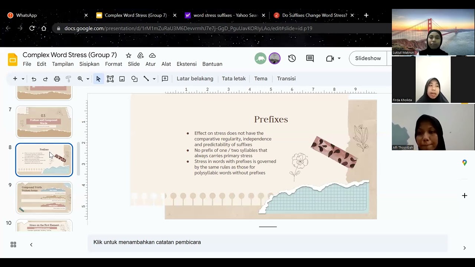Click the browser address bar URL
This screenshot has height=267, width=475.
[188, 28]
